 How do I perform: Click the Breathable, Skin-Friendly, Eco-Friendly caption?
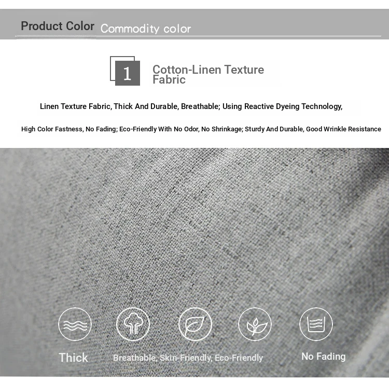[x=188, y=358]
